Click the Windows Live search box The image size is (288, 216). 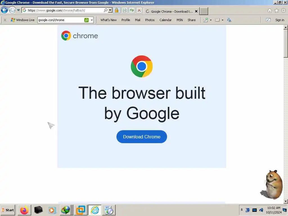click(61, 20)
